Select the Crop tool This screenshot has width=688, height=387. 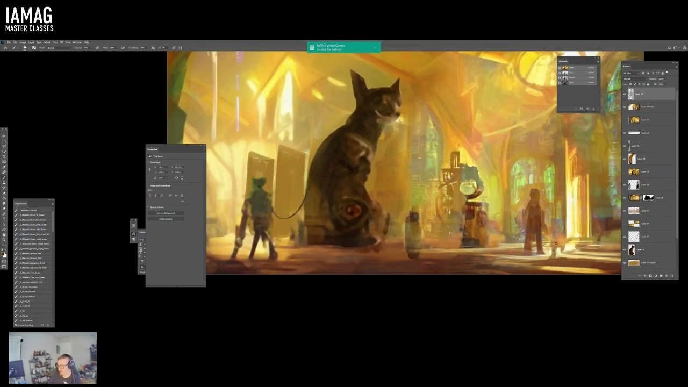[4, 156]
